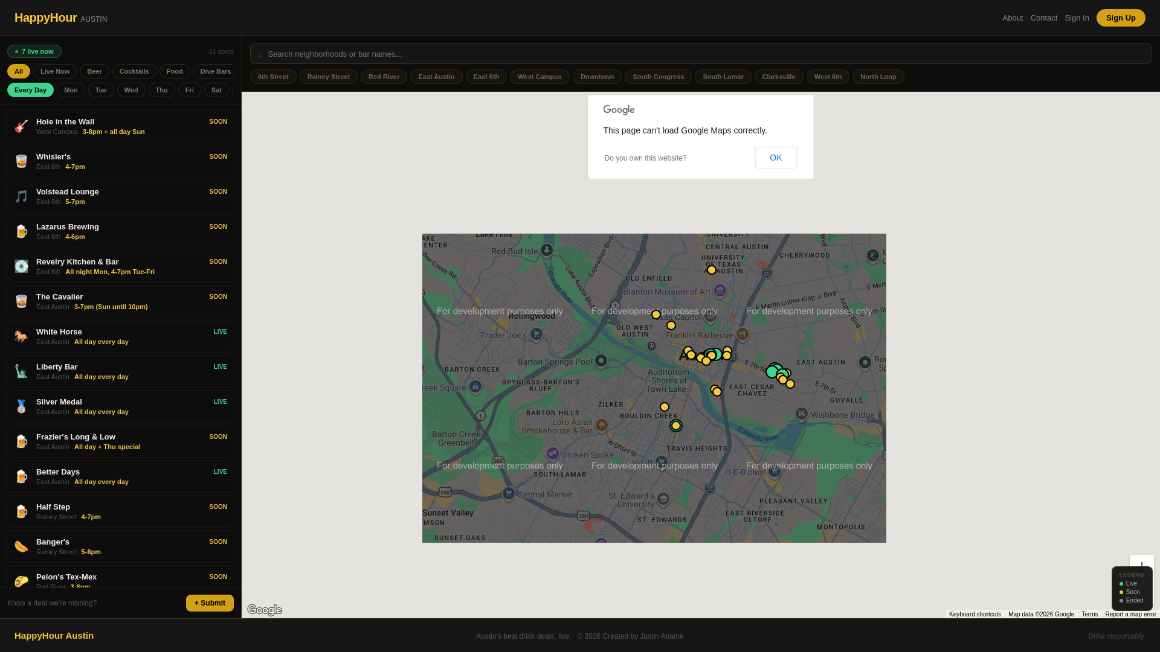Click the beer mug icon for Lazarus Brewing
The image size is (1160, 652).
(21, 231)
